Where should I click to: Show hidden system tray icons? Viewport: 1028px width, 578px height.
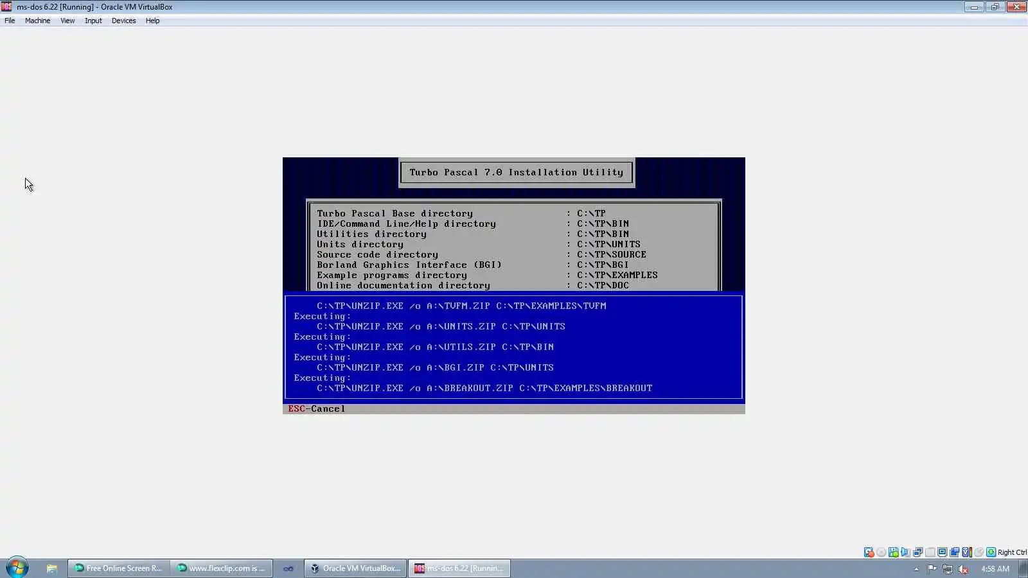(916, 569)
